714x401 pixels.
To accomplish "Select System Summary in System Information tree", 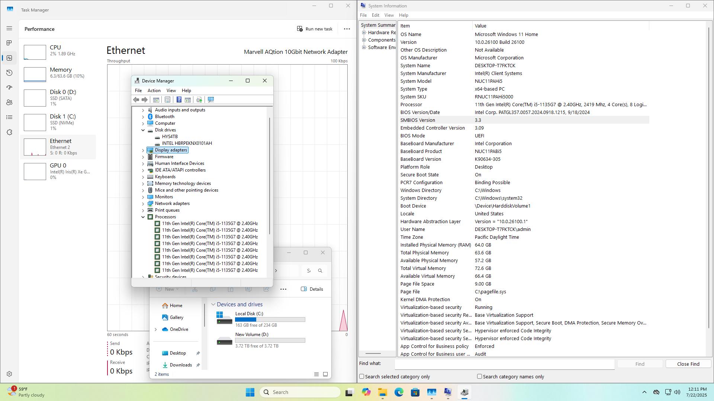I will 378,25.
